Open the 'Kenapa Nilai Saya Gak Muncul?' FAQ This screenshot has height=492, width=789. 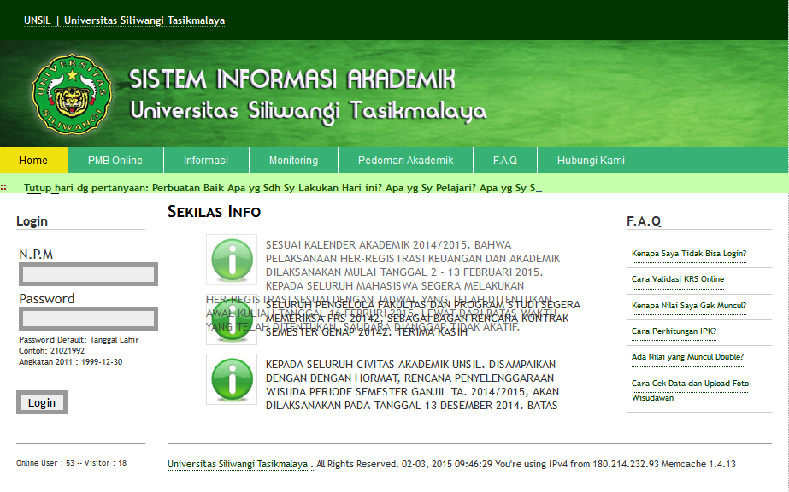coord(689,306)
